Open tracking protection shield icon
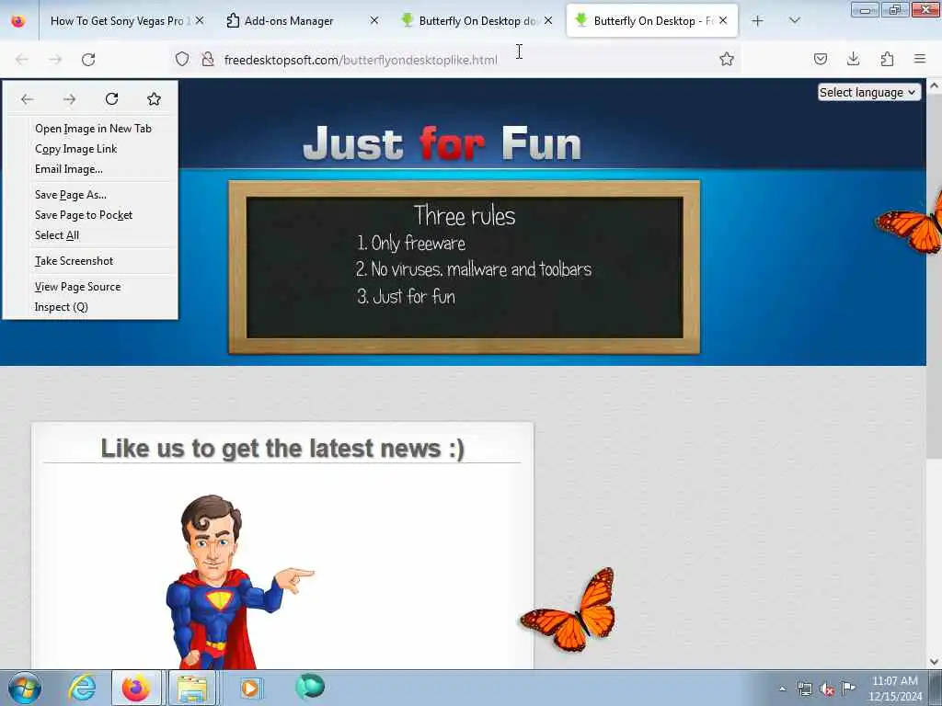The height and width of the screenshot is (706, 942). tap(182, 60)
